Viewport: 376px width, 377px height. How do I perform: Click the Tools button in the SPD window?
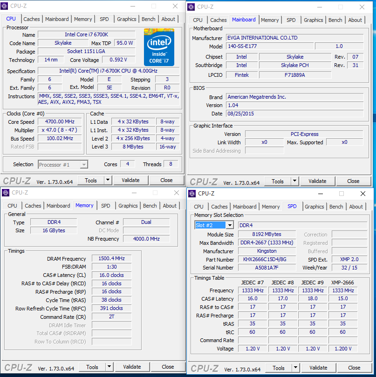[279, 368]
